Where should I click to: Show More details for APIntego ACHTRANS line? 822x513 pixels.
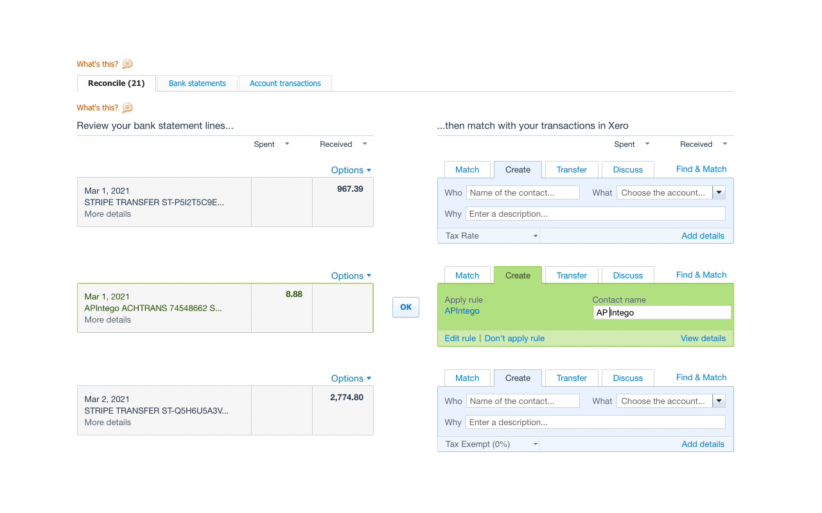click(107, 320)
